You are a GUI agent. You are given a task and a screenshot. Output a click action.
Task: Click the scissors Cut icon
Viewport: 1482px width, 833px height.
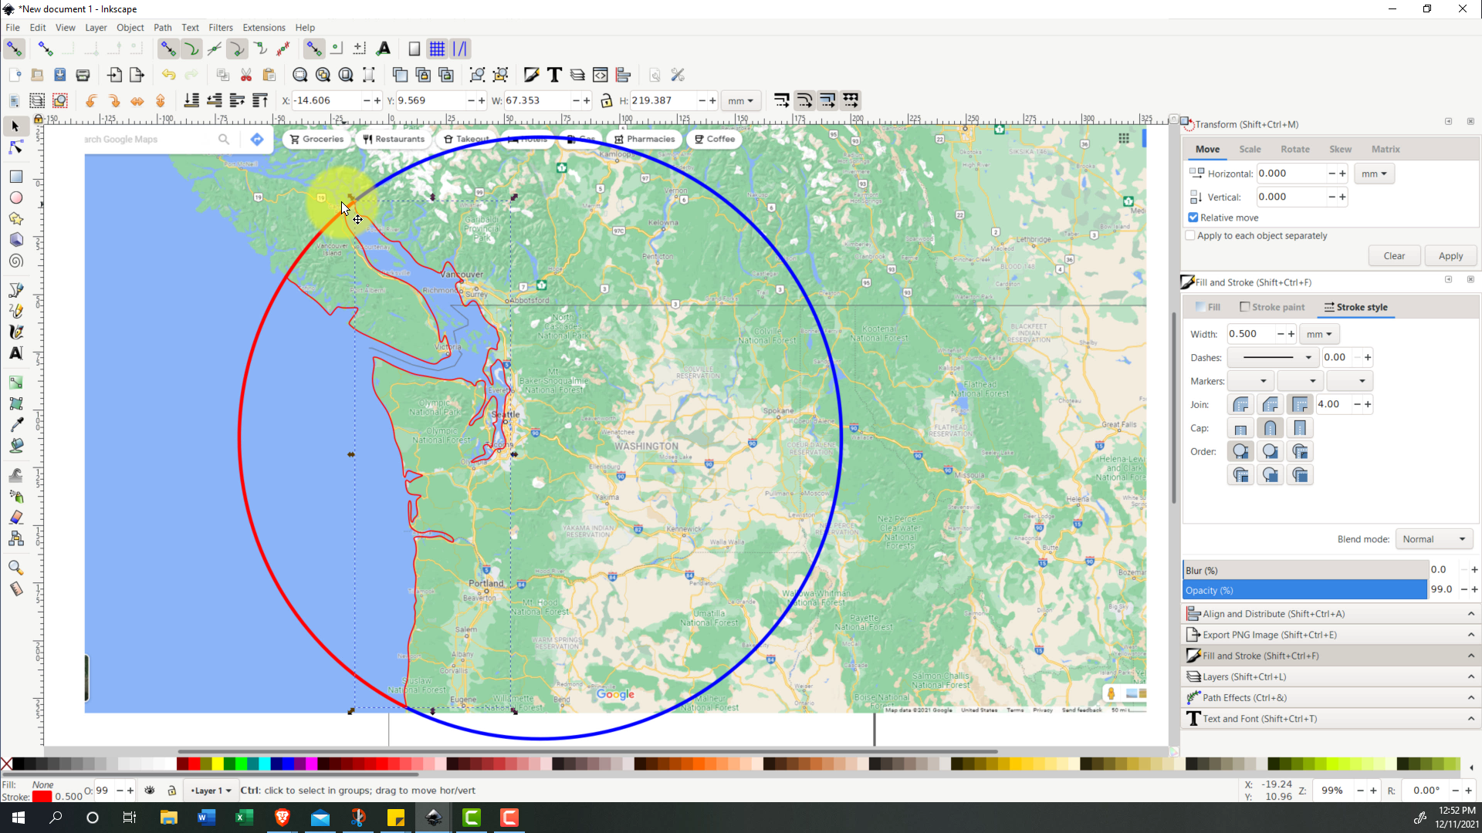(246, 75)
